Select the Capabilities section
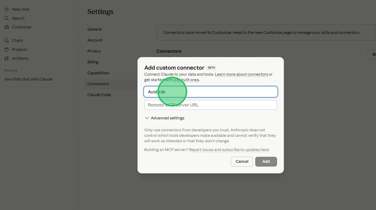376x210 pixels. click(x=98, y=73)
